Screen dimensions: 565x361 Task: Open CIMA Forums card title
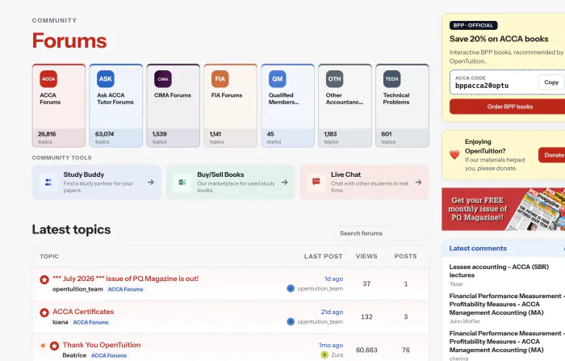173,95
